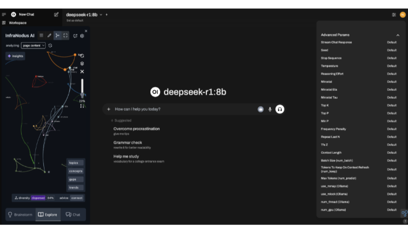This screenshot has height=233, width=408.
Task: Toggle Top K Default value
Action: [x=391, y=105]
